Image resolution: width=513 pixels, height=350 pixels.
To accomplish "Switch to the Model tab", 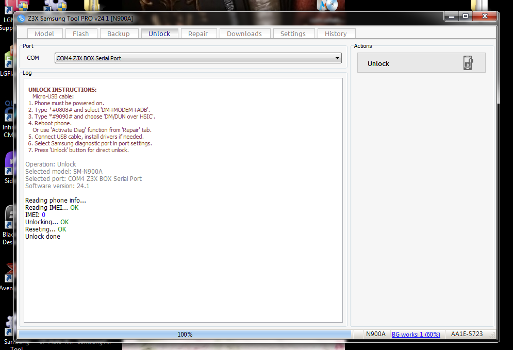I will tap(44, 34).
